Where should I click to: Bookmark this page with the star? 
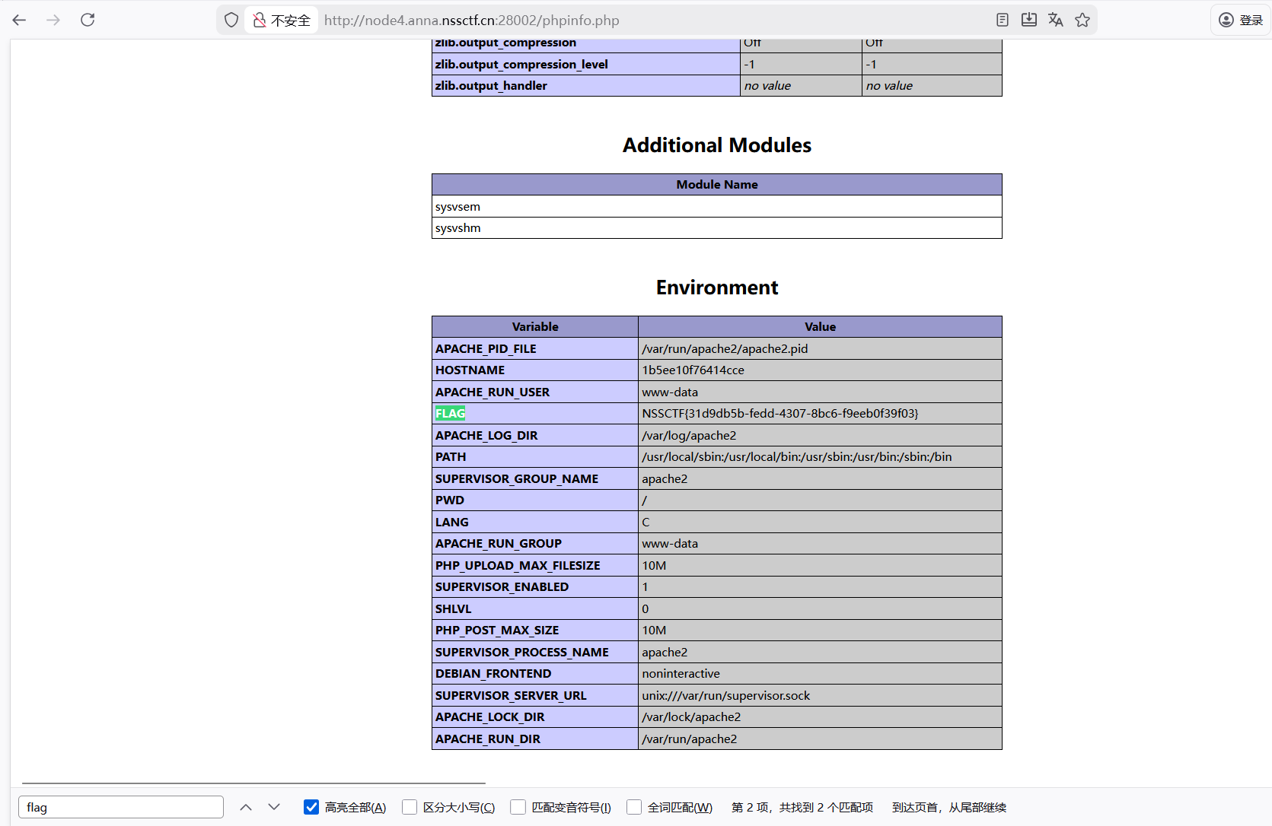tap(1082, 20)
